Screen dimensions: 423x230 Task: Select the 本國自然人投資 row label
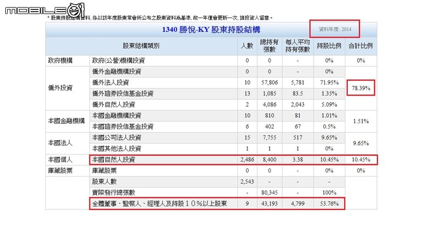[113, 160]
